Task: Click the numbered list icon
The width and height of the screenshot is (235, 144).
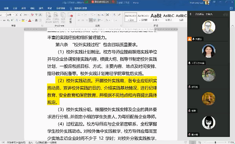Action: (x=85, y=15)
